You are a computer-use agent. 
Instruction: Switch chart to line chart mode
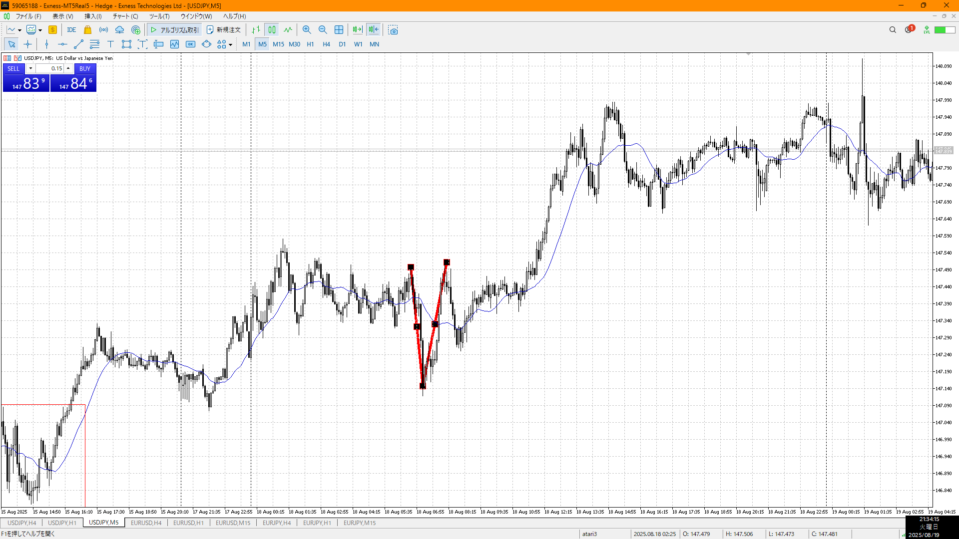(x=288, y=30)
